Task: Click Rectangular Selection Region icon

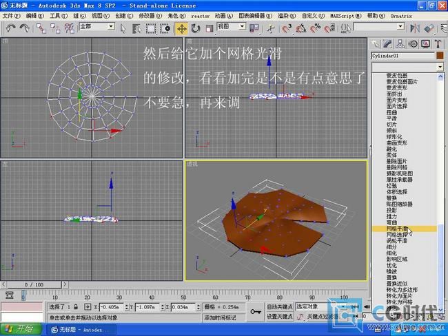Action: point(151,28)
